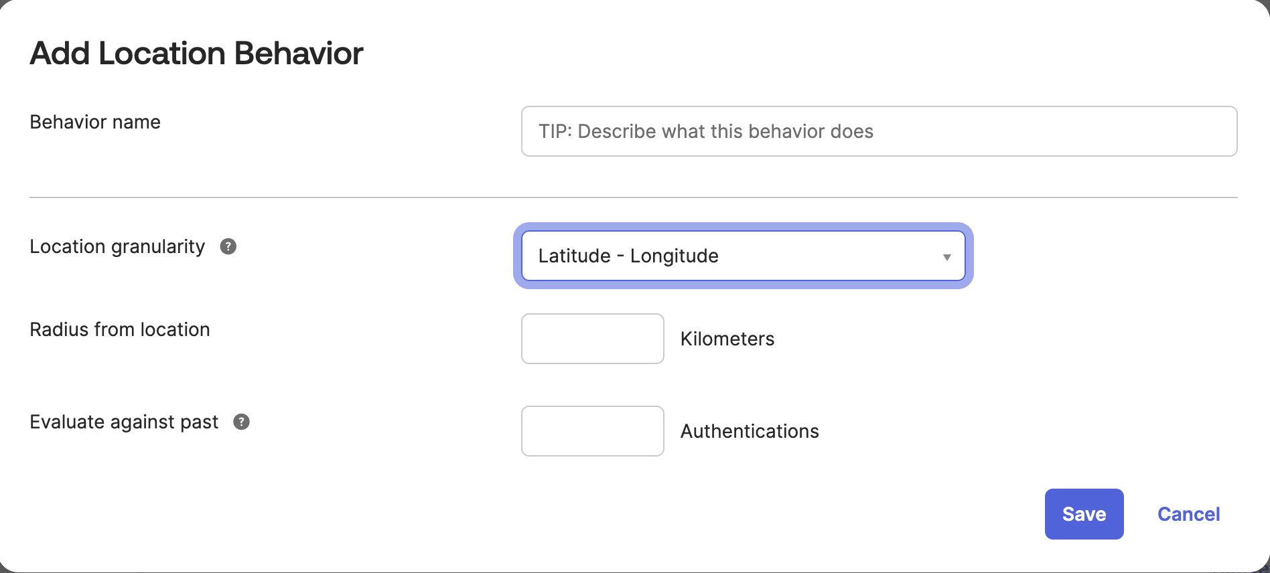The height and width of the screenshot is (573, 1270).
Task: Click the Radius from location input box
Action: tap(592, 339)
